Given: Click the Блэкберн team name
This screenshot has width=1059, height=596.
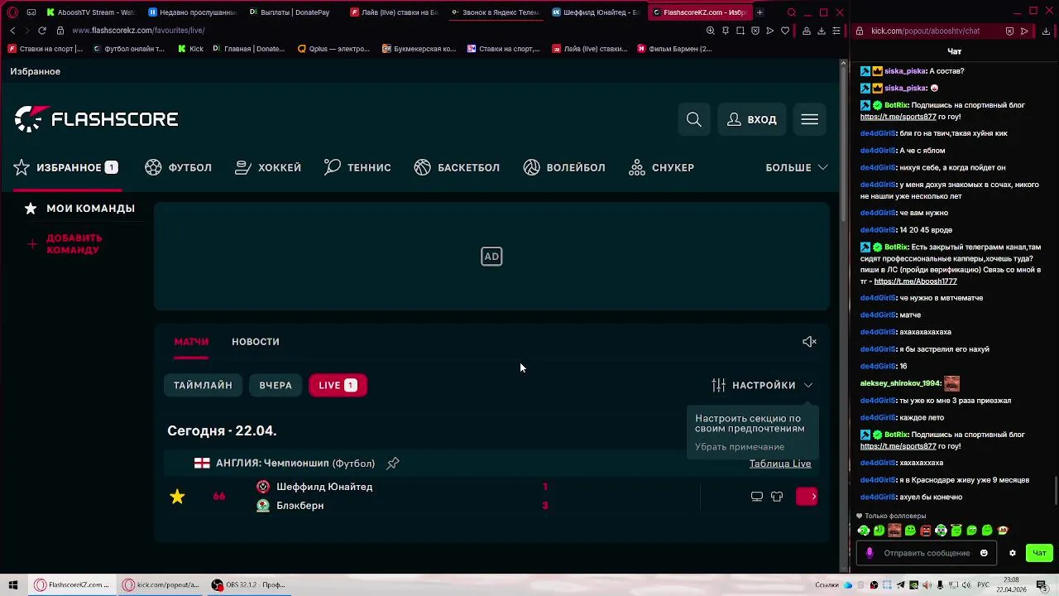Looking at the screenshot, I should click(x=299, y=506).
